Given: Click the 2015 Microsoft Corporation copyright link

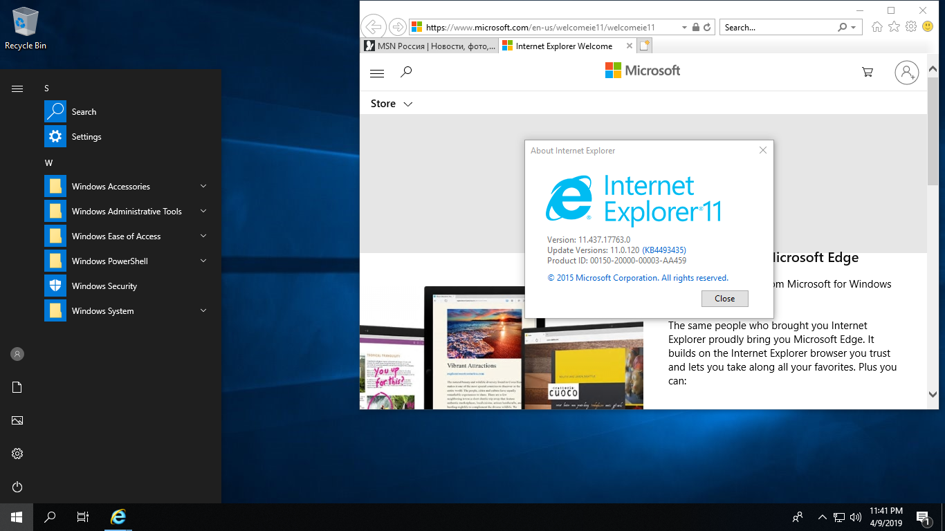Looking at the screenshot, I should [638, 278].
